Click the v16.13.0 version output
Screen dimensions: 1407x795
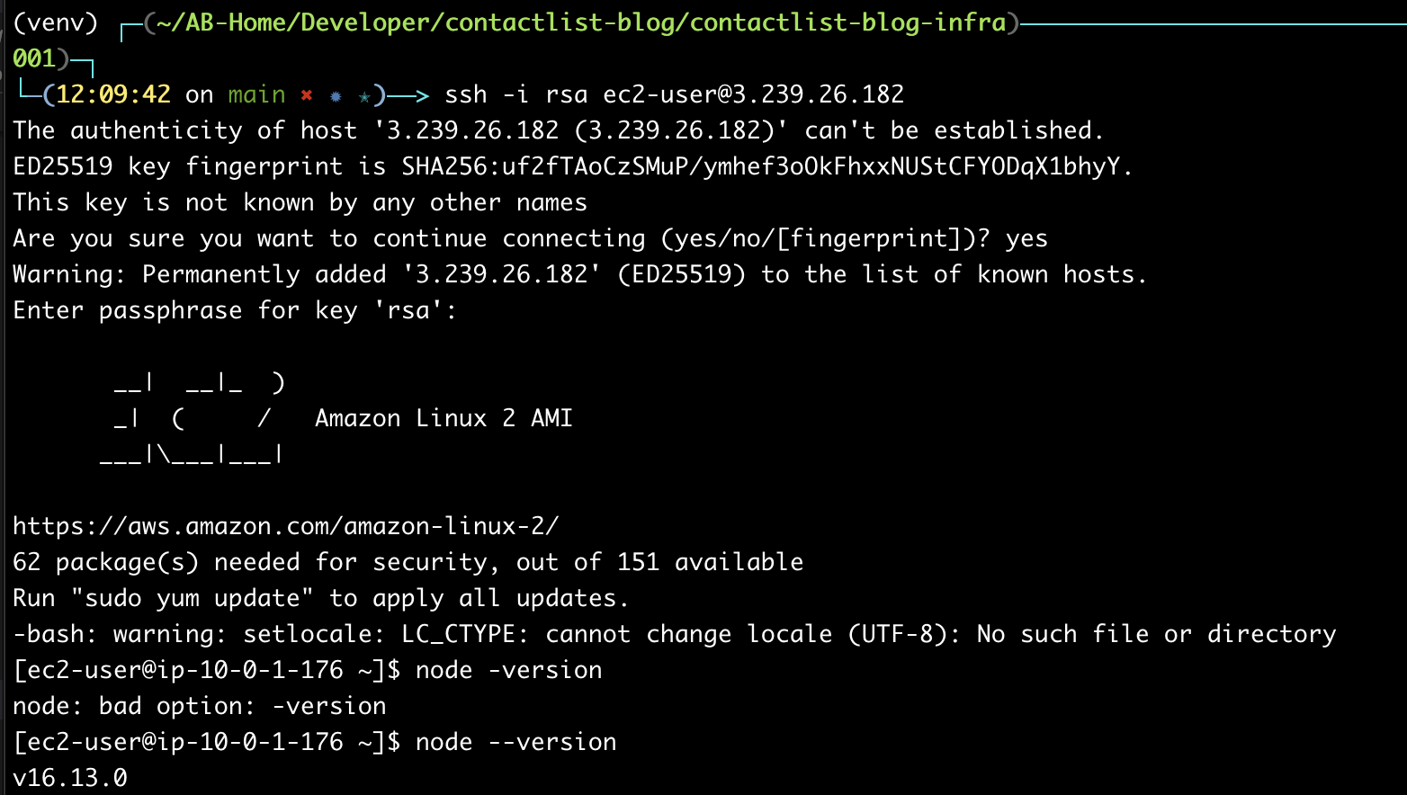pos(70,778)
